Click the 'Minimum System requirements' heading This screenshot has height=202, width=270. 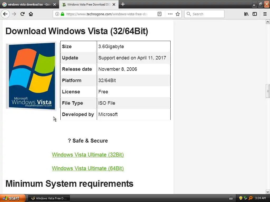tap(69, 184)
